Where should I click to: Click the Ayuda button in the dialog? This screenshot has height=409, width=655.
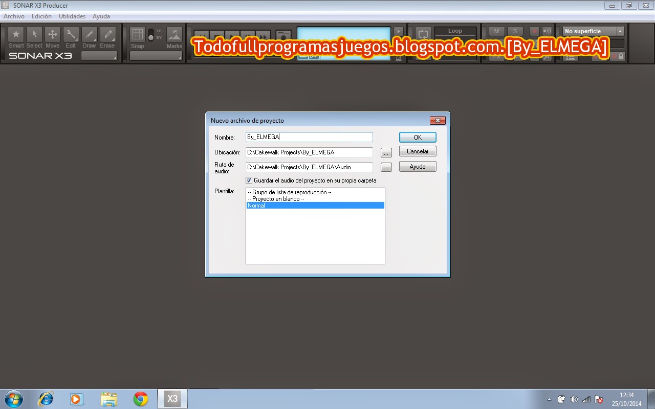pyautogui.click(x=418, y=167)
